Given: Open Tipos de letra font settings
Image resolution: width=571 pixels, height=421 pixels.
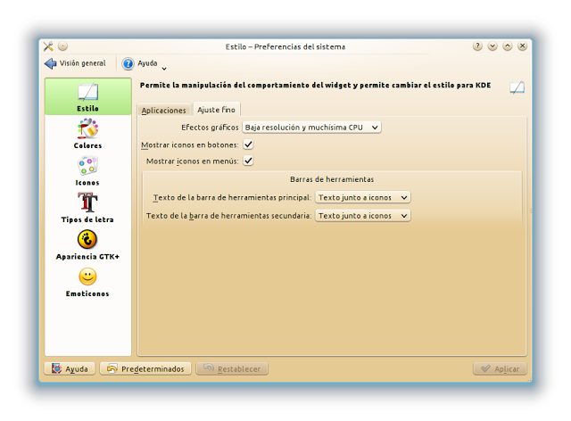Looking at the screenshot, I should (x=87, y=207).
